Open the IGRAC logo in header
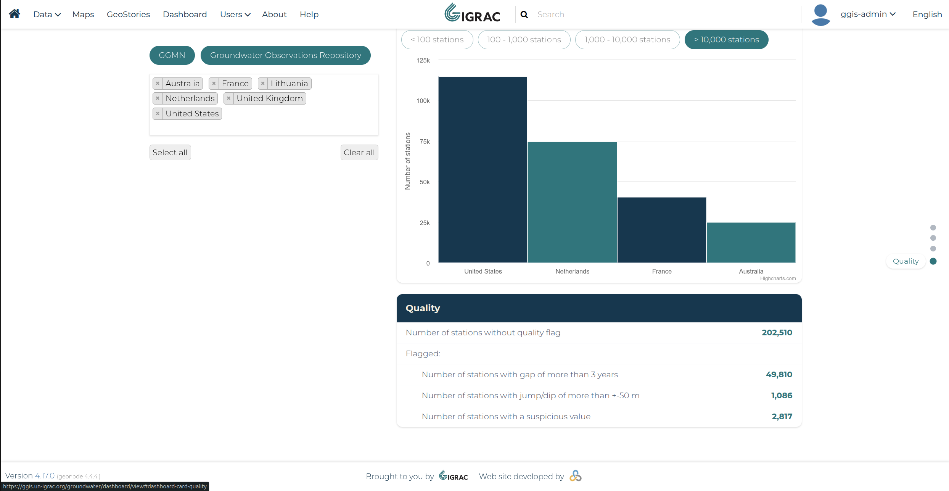Viewport: 949px width, 491px height. point(472,13)
